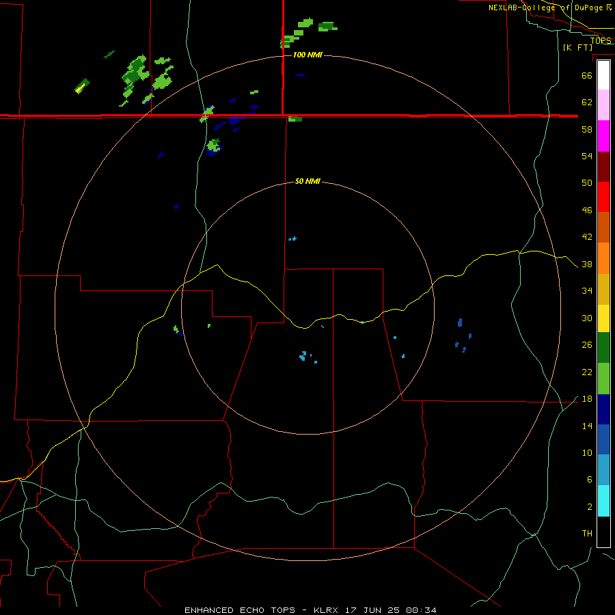This screenshot has height=615, width=615.
Task: Click the bright orange legend swatch
Action: click(x=603, y=258)
